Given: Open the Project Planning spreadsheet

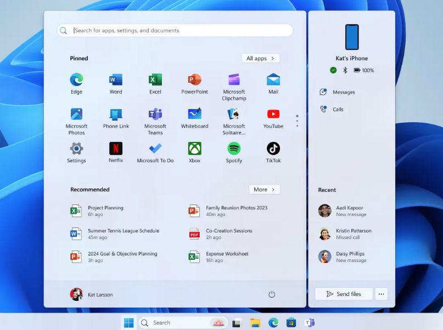Looking at the screenshot, I should (97, 211).
